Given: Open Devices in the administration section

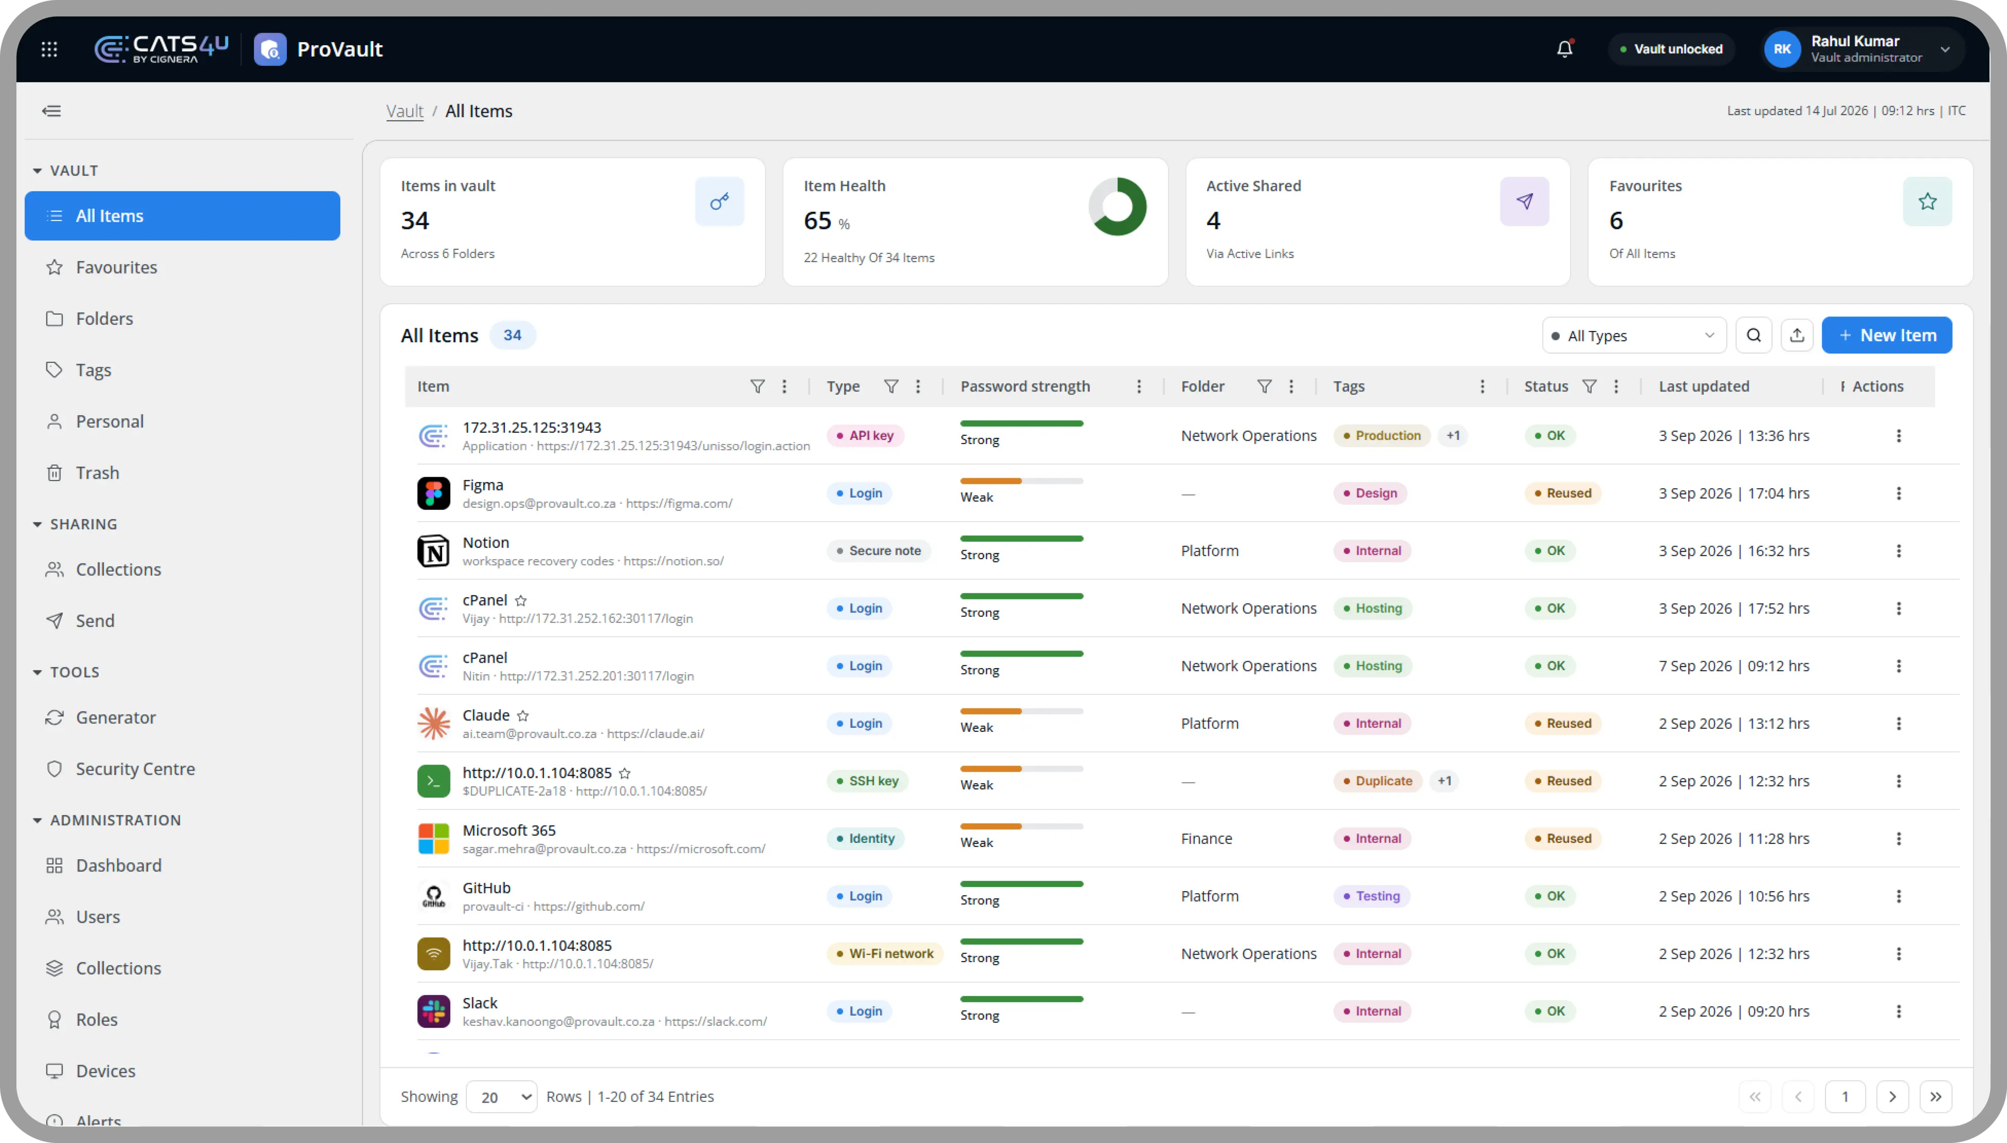Looking at the screenshot, I should tap(182, 1071).
